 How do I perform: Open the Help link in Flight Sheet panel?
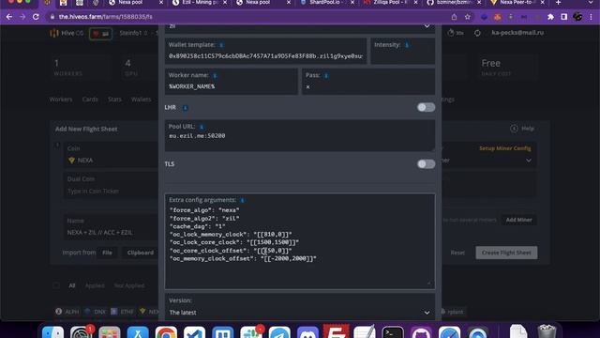522,129
